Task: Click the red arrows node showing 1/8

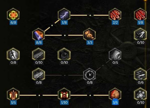Action: [140, 15]
